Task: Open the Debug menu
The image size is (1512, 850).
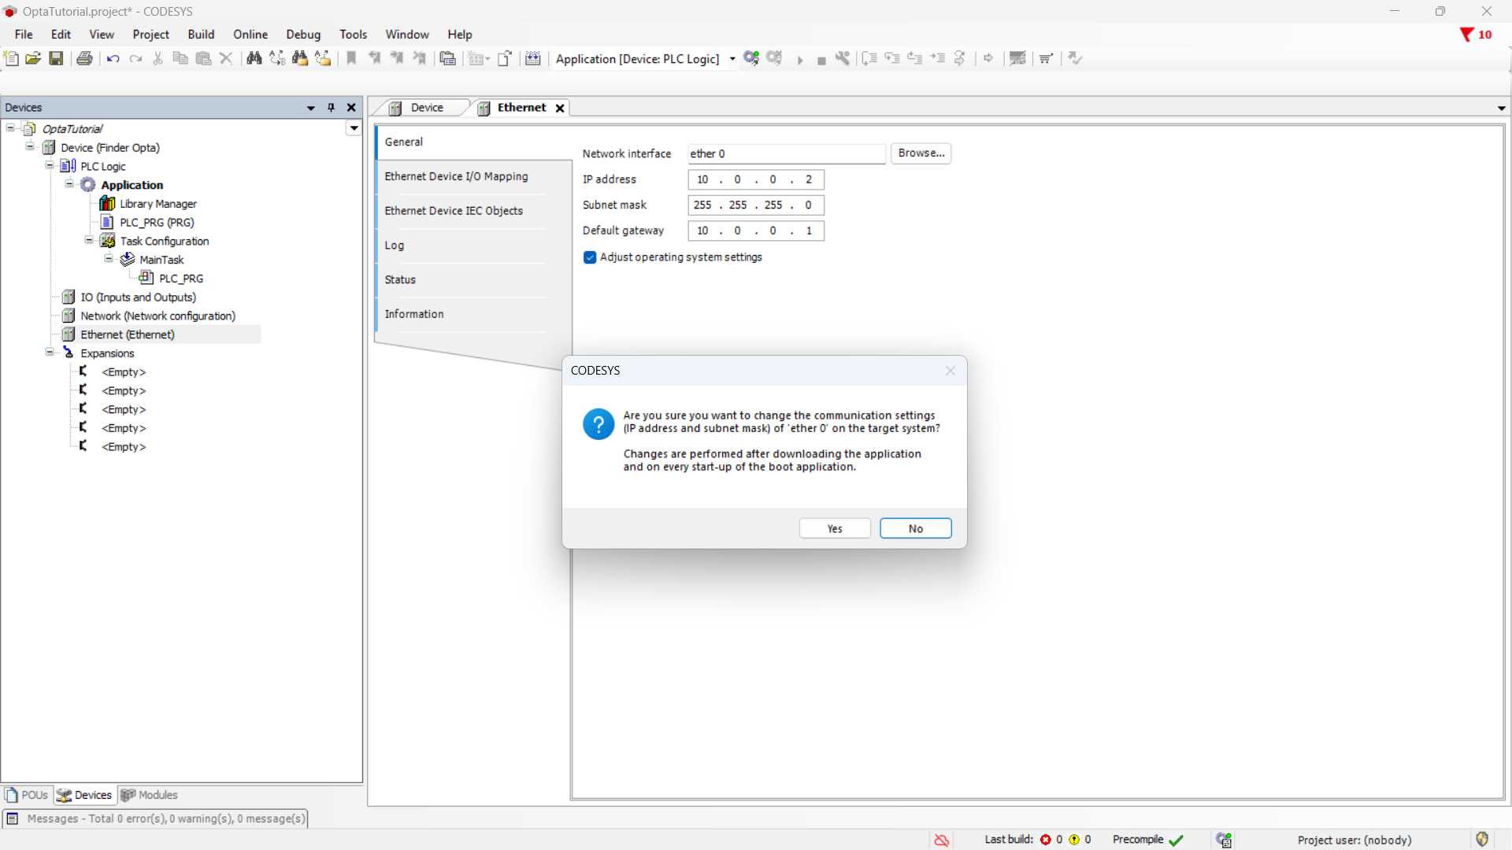Action: tap(303, 34)
